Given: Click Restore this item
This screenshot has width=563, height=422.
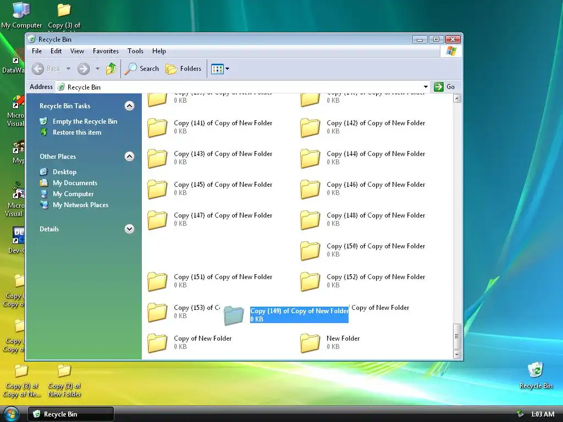Looking at the screenshot, I should point(77,132).
